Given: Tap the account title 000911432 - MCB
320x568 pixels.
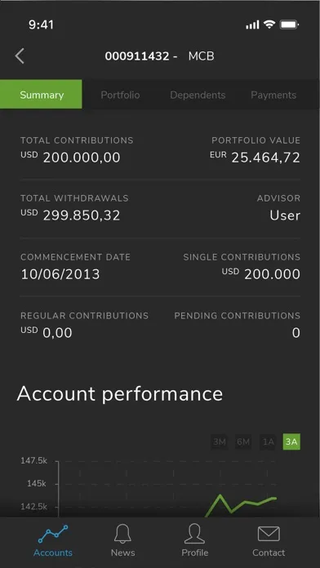Looking at the screenshot, I should 159,56.
